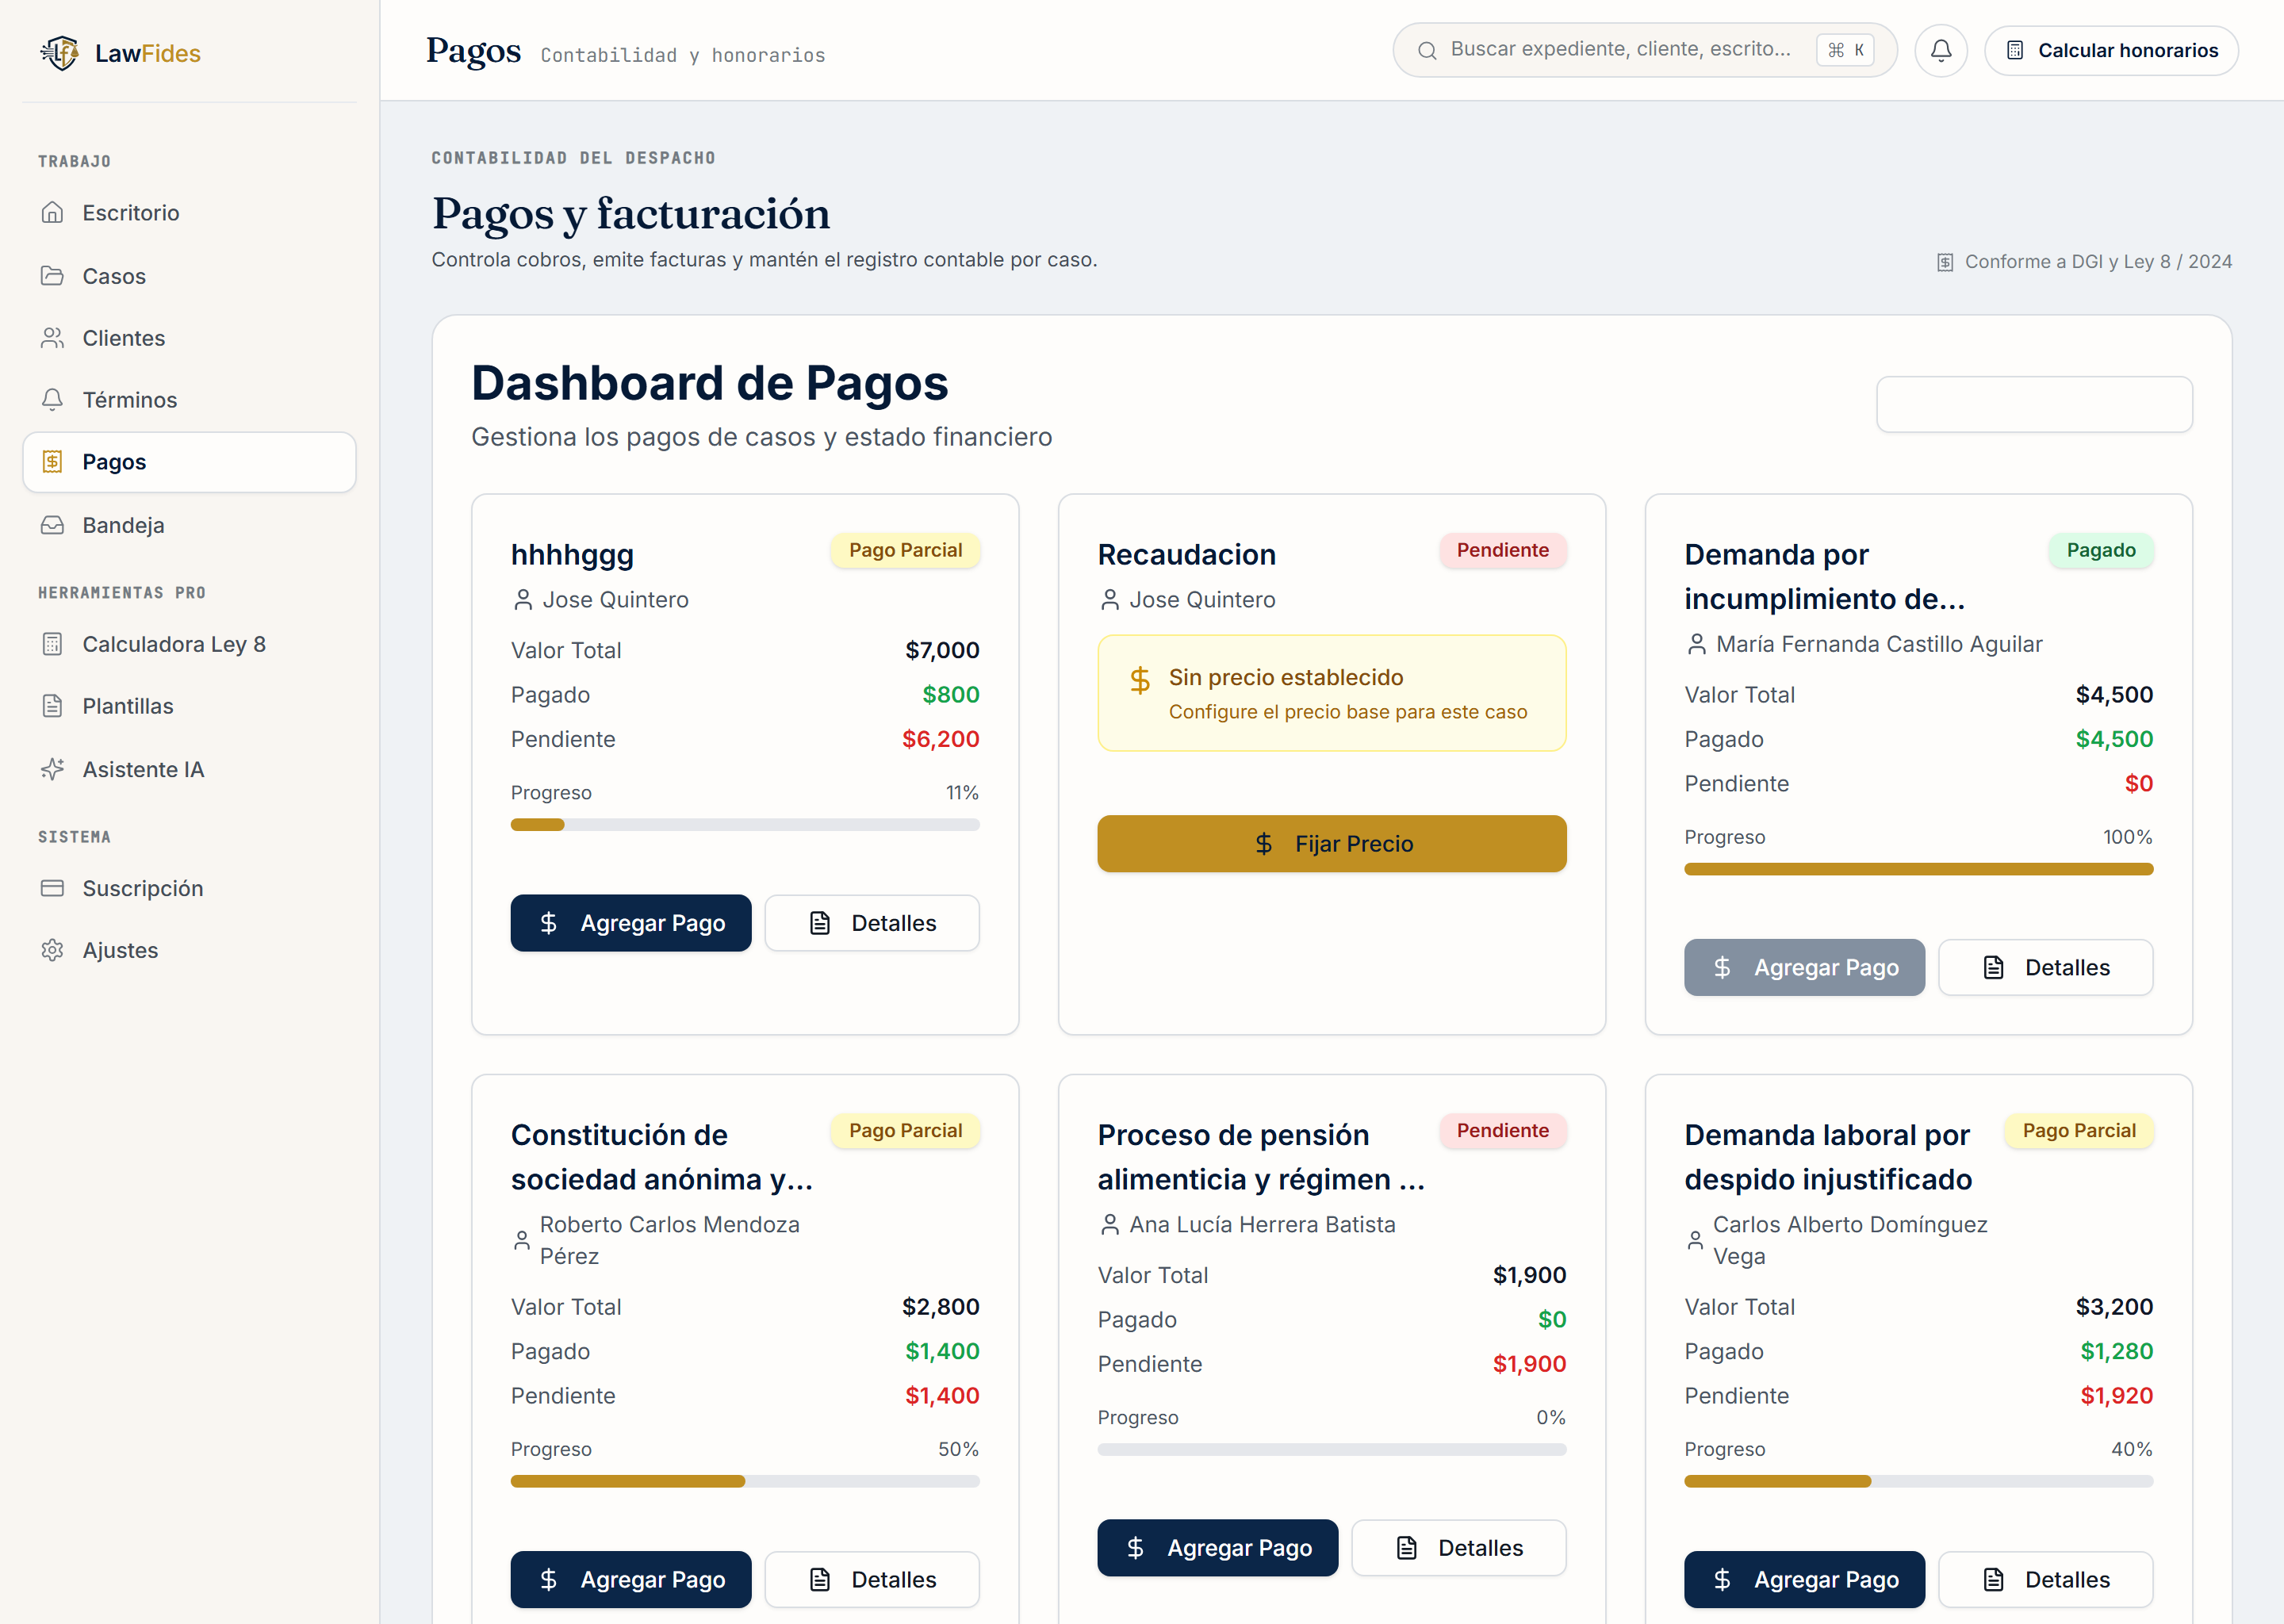The height and width of the screenshot is (1624, 2284).
Task: Open Detalles for Demanda por incumplimiento card
Action: [2046, 967]
